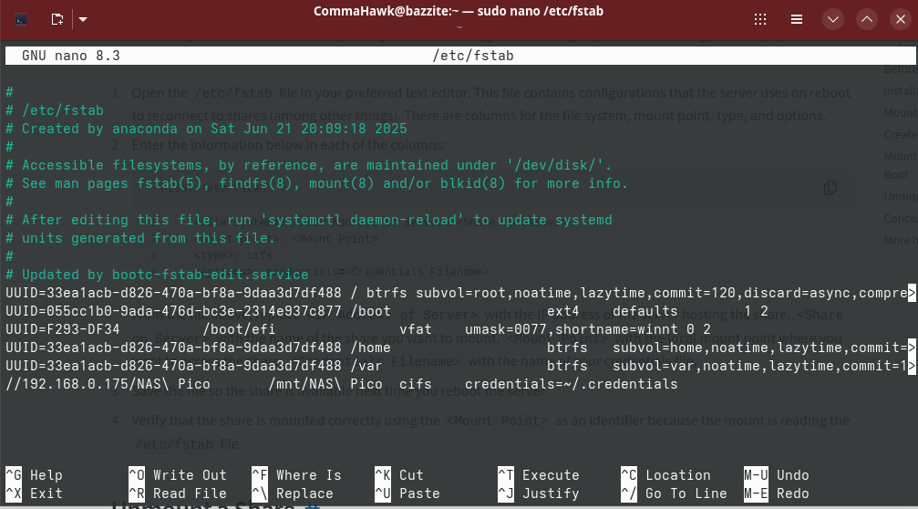Click the # /etc/fstab comment line
Viewport: 918px width, 509px height.
point(55,110)
